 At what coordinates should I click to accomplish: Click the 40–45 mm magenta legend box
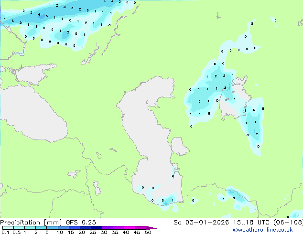pyautogui.click(x=130, y=228)
